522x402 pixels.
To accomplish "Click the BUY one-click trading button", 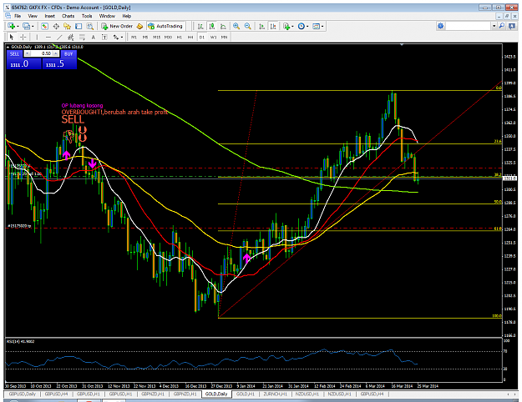I will [x=68, y=53].
